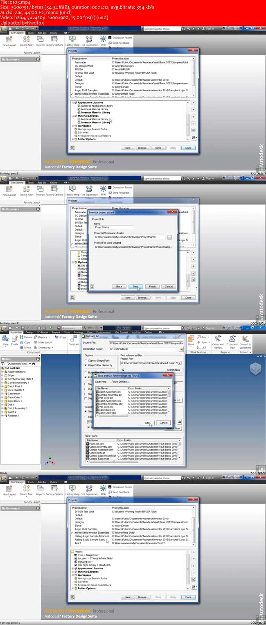Click the Make Layout tool
The image size is (266, 625).
tap(43, 342)
